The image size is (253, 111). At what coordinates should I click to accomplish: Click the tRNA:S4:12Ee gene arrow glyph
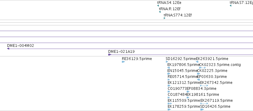158,6
